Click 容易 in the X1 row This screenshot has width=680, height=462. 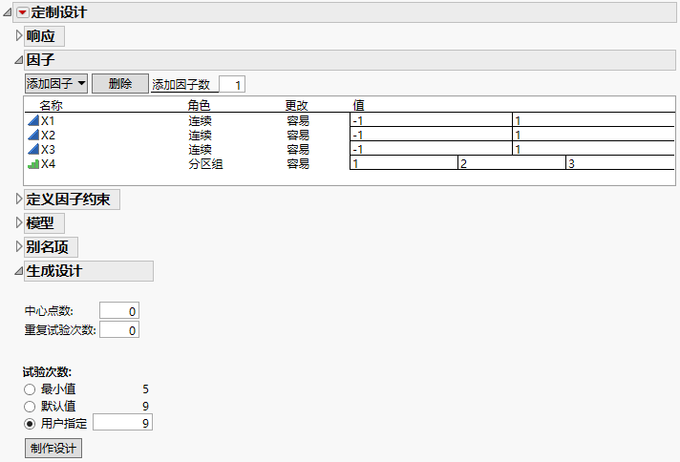tap(298, 120)
